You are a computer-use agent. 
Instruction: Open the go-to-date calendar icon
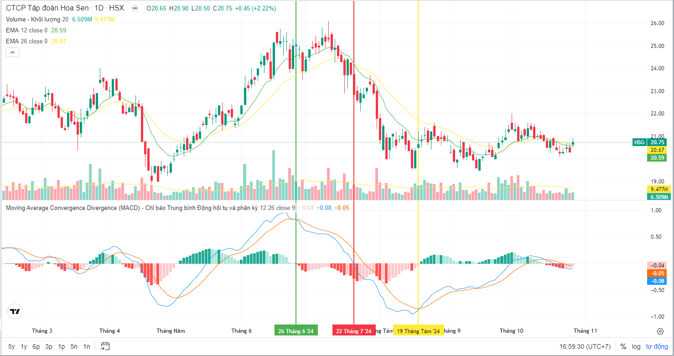tap(105, 346)
